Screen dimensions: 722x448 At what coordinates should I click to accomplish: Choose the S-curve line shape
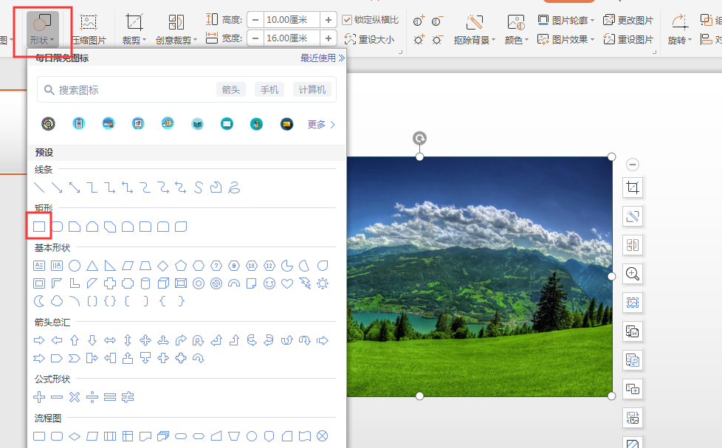click(x=198, y=187)
